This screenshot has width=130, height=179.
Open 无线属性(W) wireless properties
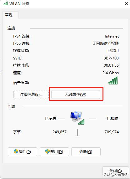point(76,95)
